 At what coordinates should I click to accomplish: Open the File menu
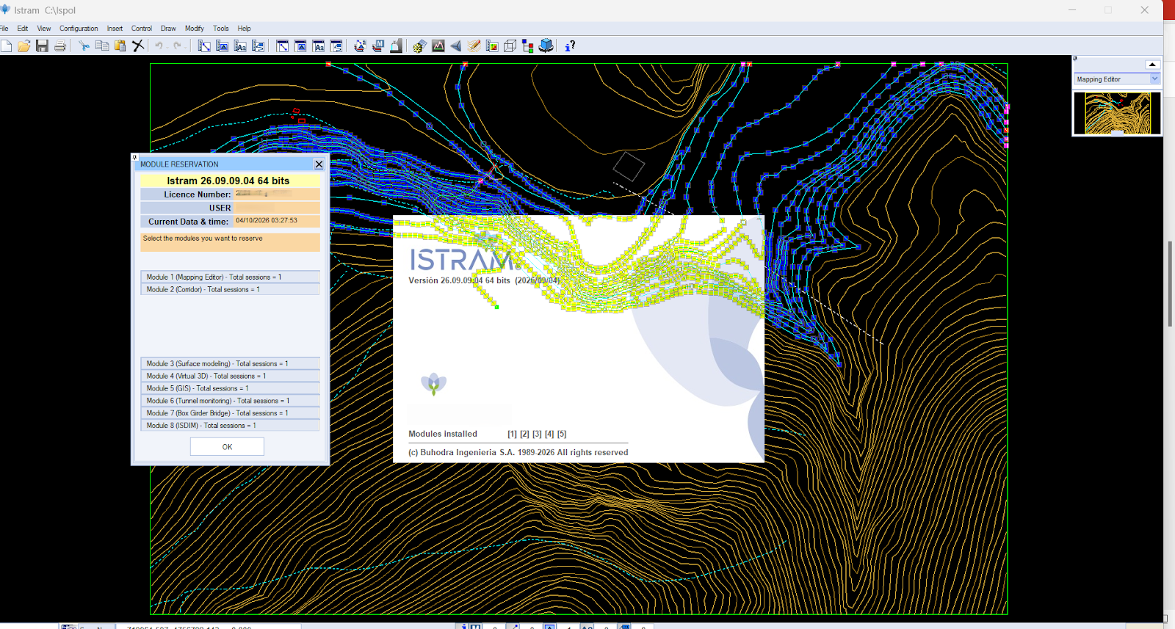(4, 29)
